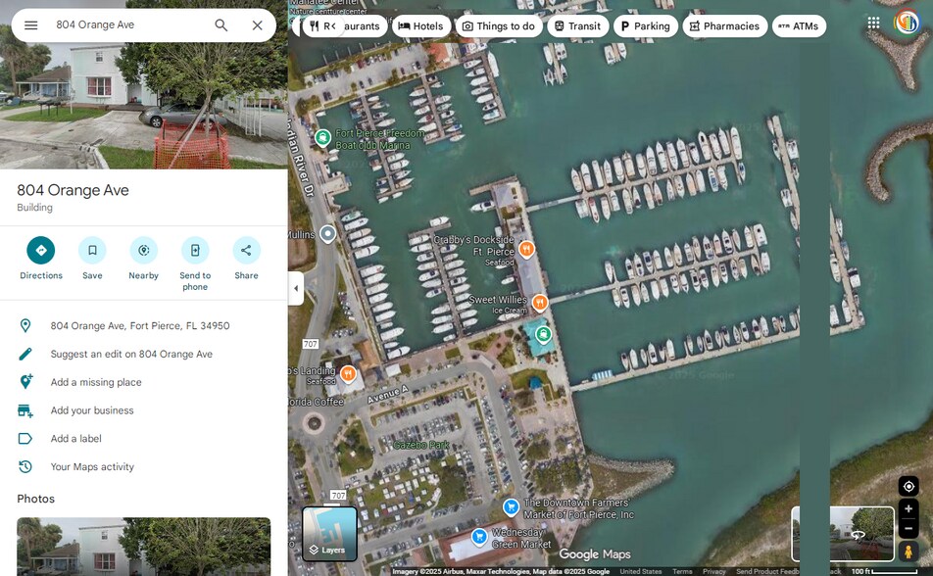Click Add your business

(x=92, y=410)
